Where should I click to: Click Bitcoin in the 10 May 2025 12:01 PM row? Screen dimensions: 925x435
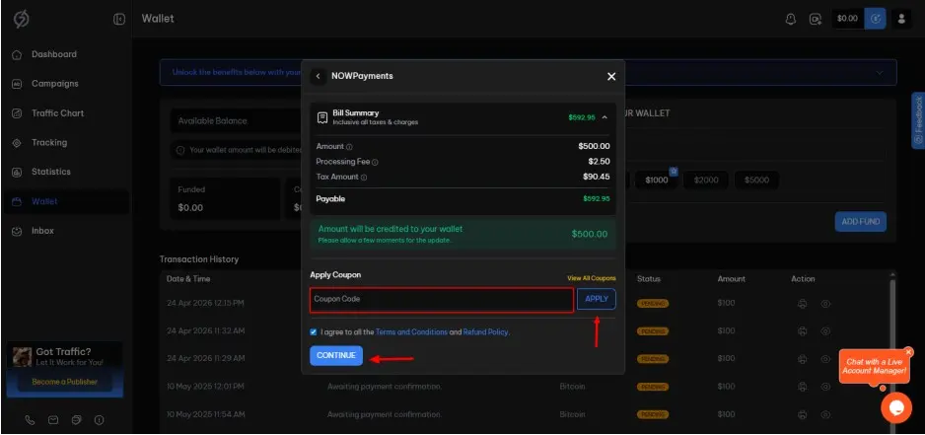coord(572,387)
